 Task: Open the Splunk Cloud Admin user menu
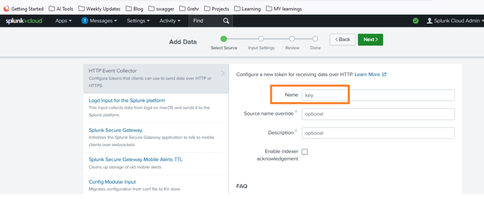point(455,21)
